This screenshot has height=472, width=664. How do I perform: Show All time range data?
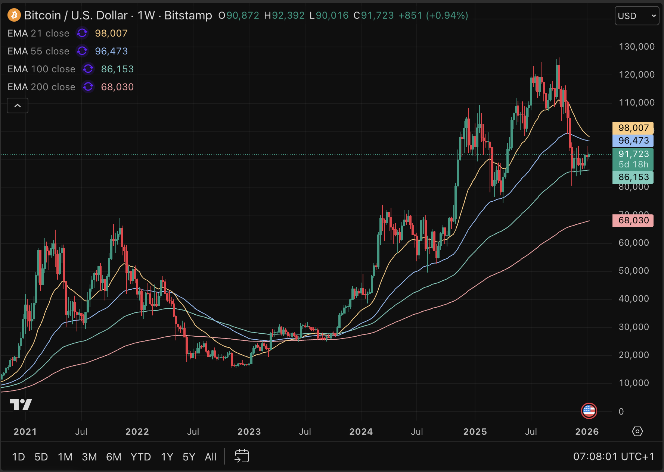210,457
